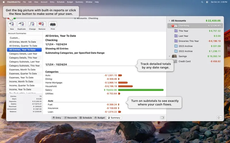Select the Groceries This Year folder icon

pyautogui.click(x=176, y=41)
